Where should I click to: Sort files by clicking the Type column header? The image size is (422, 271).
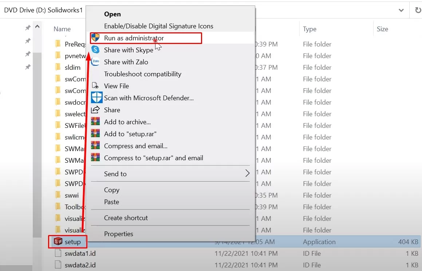point(310,29)
